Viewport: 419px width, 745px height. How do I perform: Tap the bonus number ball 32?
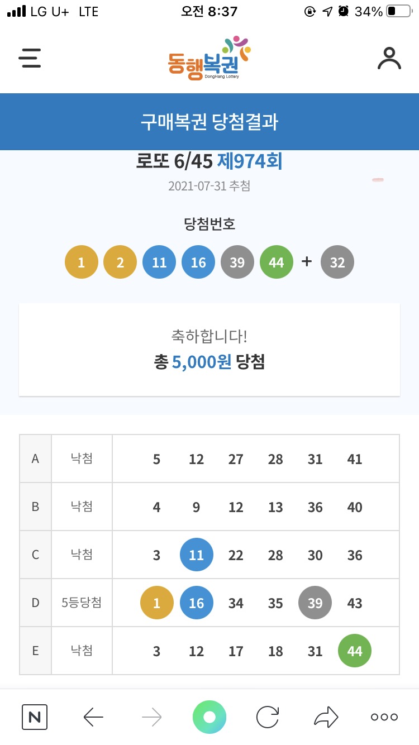click(x=337, y=262)
